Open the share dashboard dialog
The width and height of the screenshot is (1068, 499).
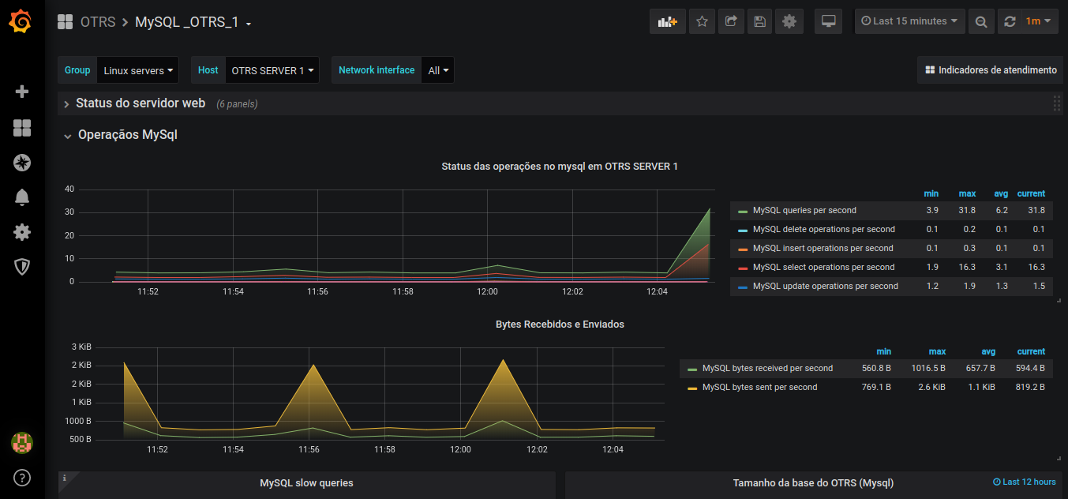(x=730, y=21)
